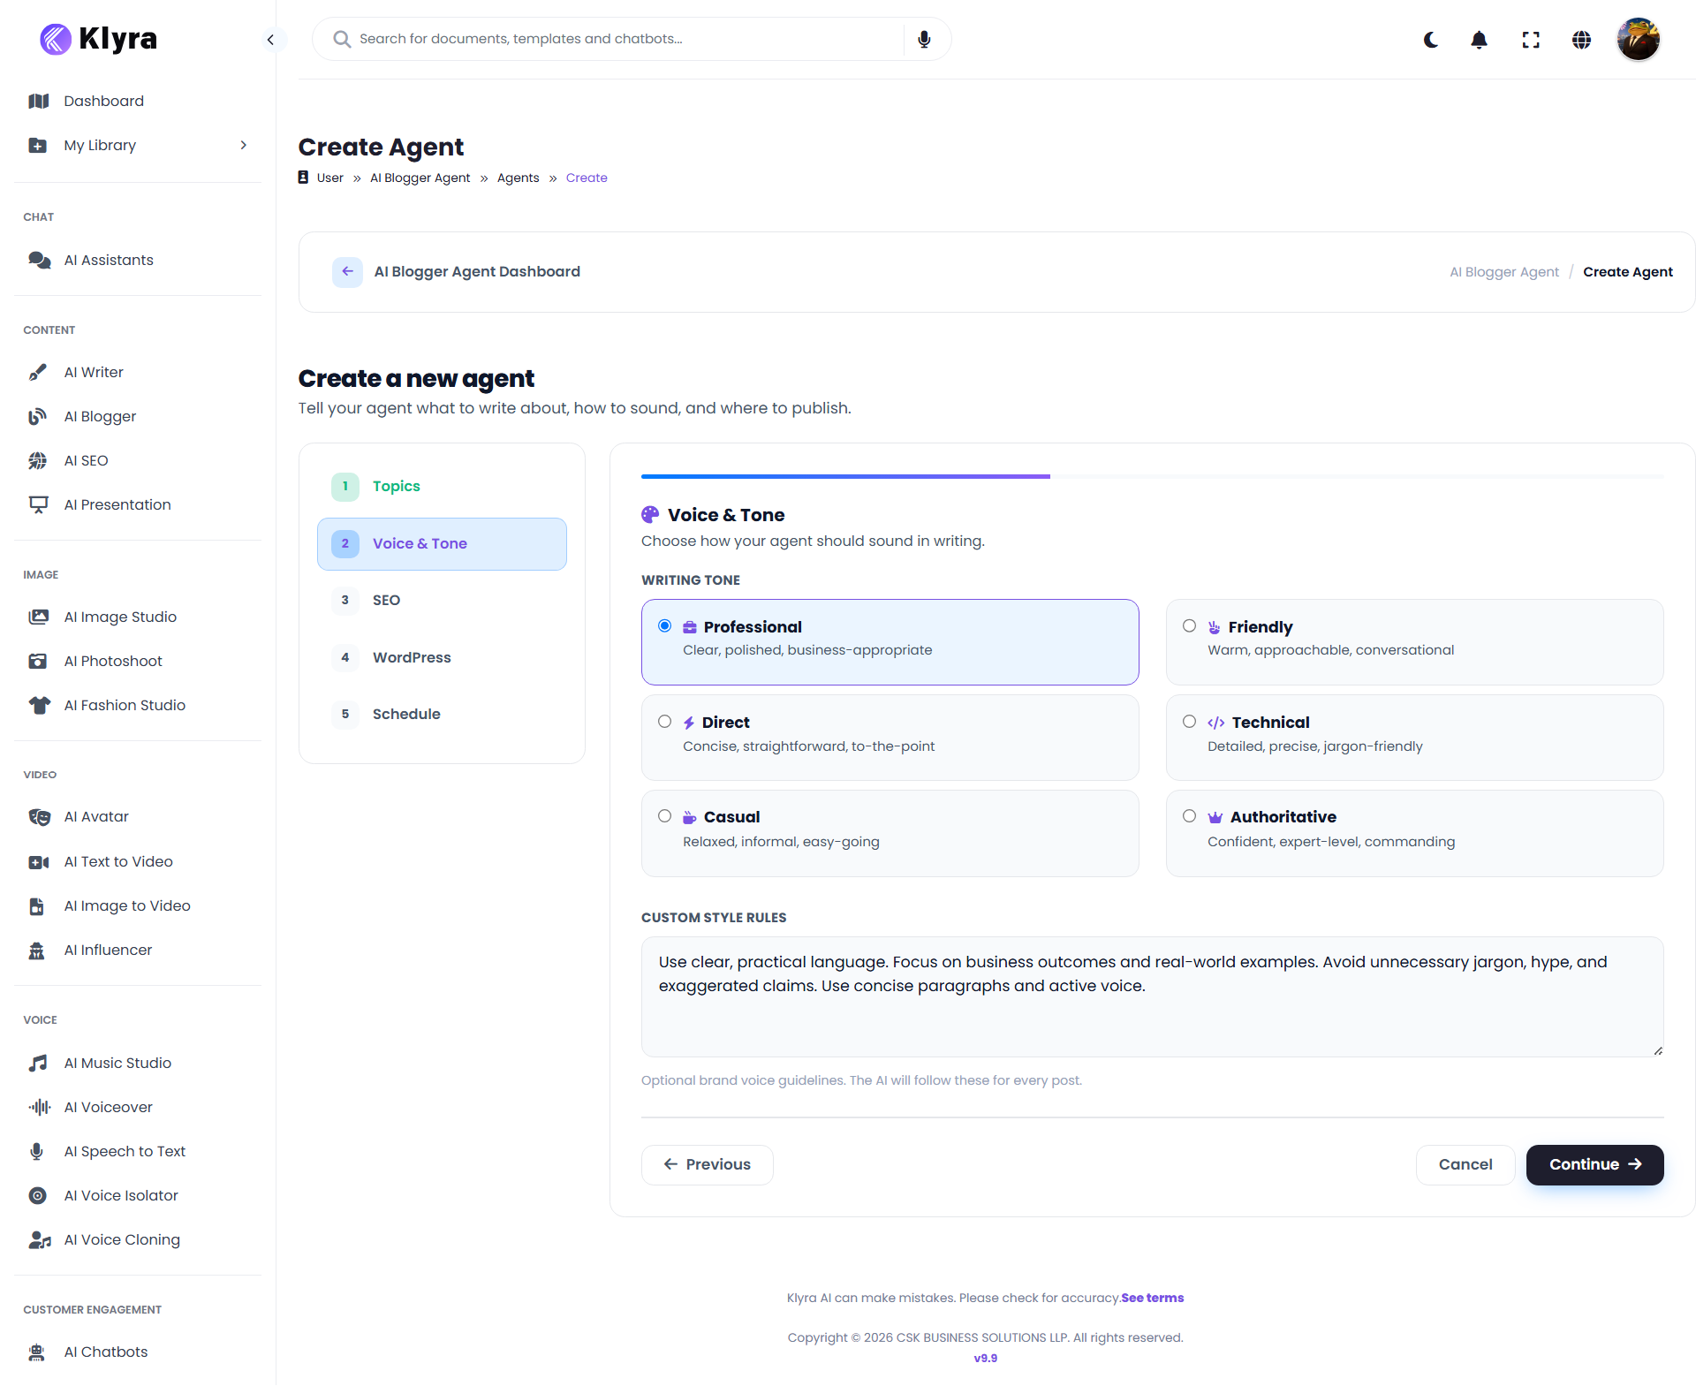Click in the Custom Style Rules textarea
The width and height of the screenshot is (1696, 1386).
pos(1152,996)
